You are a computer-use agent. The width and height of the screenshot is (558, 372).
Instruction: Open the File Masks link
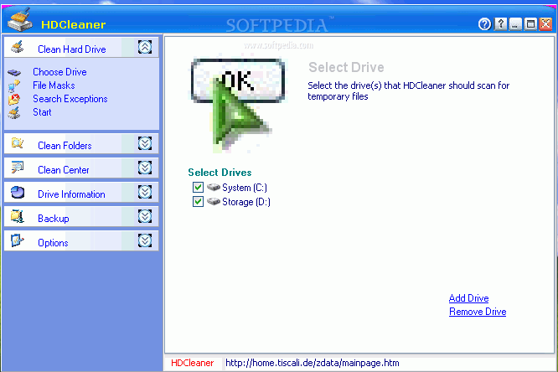coord(54,85)
